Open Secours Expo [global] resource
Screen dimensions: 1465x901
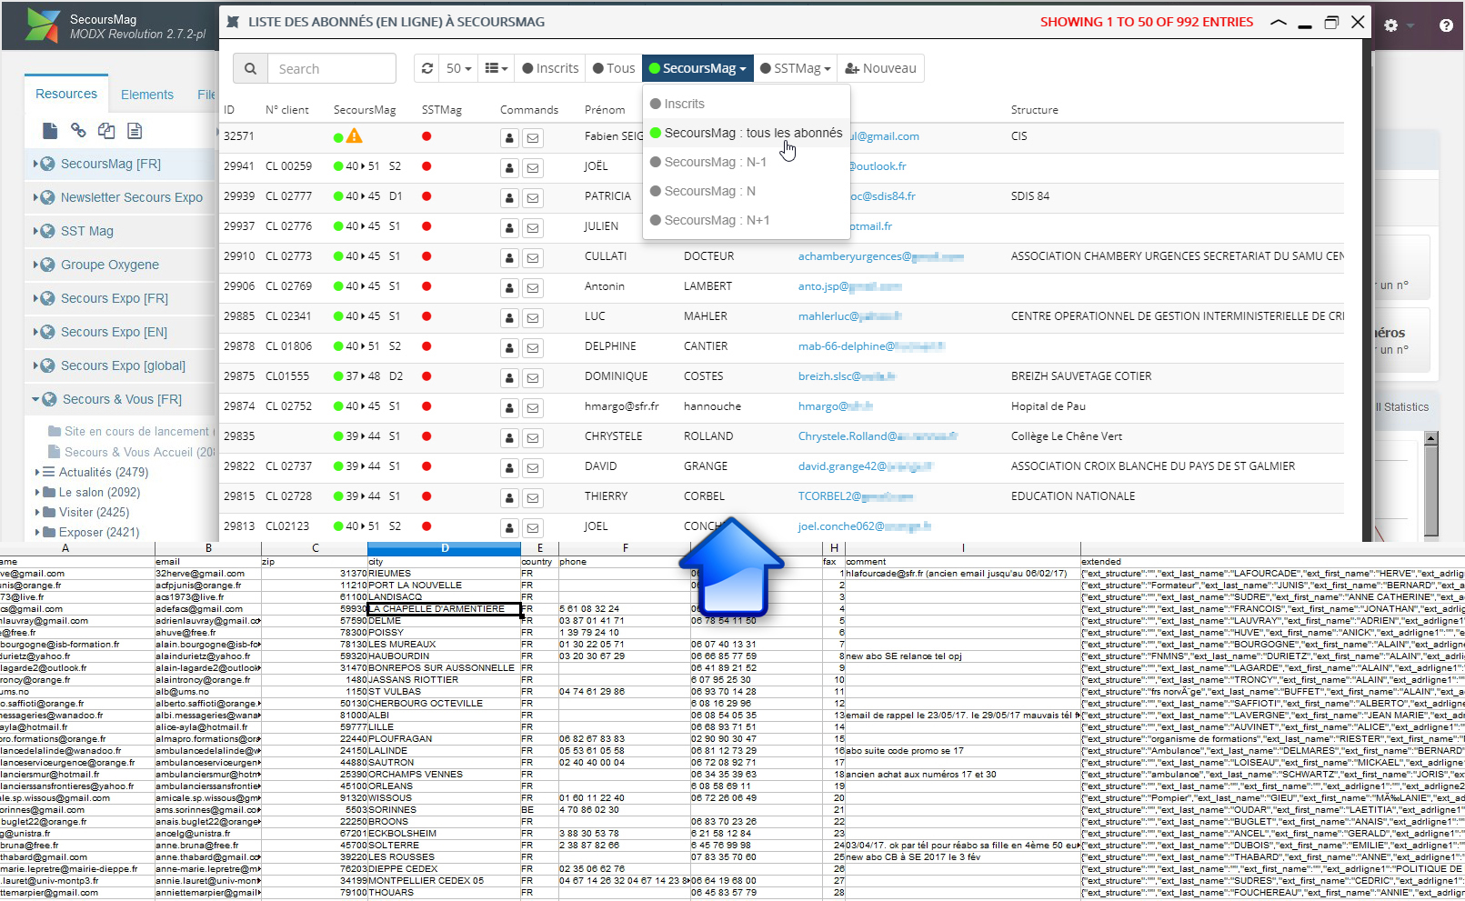click(x=123, y=365)
